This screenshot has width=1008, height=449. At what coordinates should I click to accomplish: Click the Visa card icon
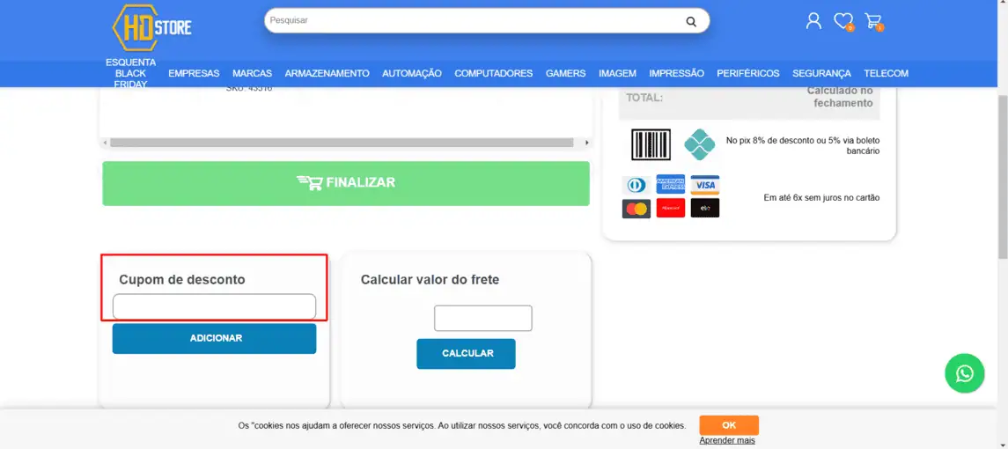pos(705,185)
